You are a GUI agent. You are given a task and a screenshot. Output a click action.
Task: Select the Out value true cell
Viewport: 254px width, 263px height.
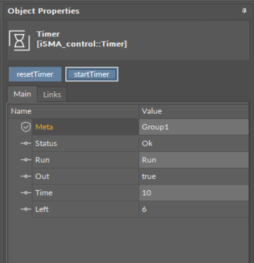pos(194,177)
